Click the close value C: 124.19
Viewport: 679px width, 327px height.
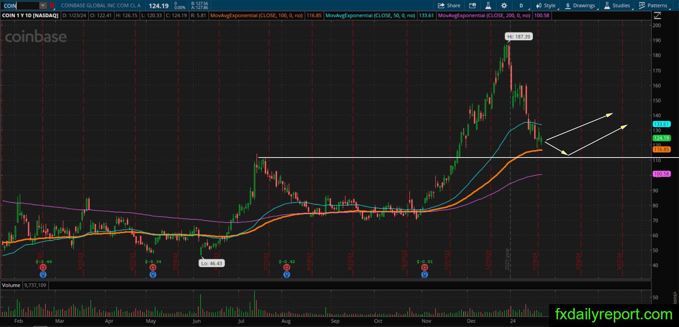[x=176, y=16]
